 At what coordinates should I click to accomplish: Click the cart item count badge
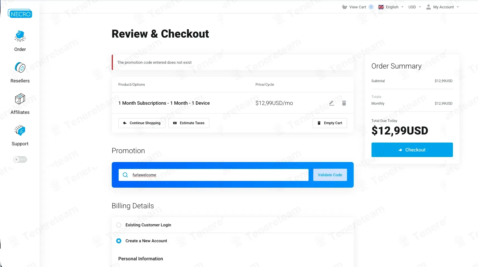click(x=371, y=7)
